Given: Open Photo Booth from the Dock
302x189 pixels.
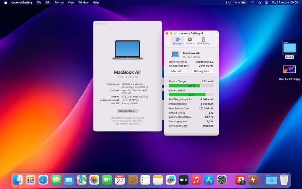Looking at the screenshot, I should pos(240,180).
